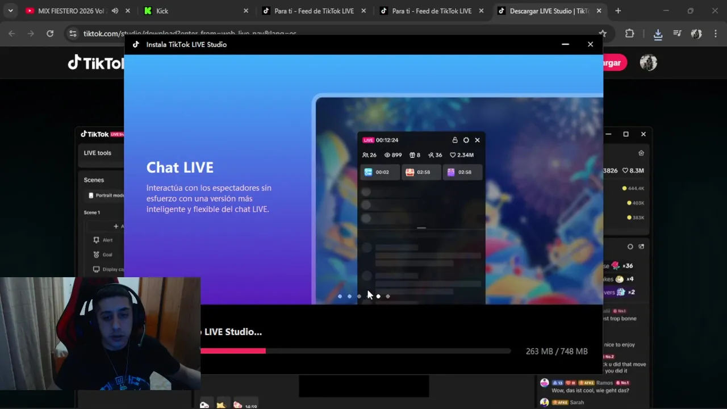Click the new followers icon showing 36

pos(431,155)
